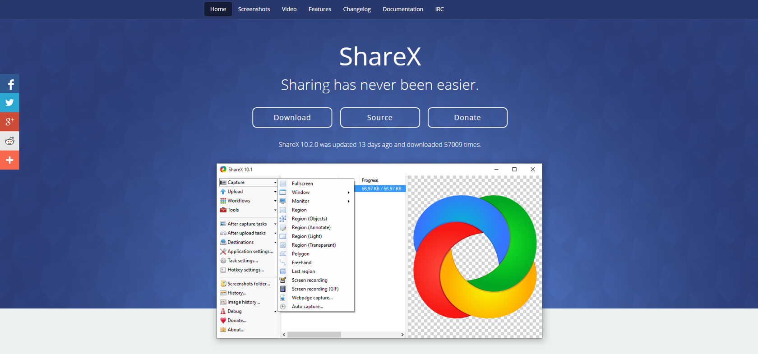This screenshot has height=354, width=758.
Task: Click the Task settings gear icon
Action: [223, 261]
